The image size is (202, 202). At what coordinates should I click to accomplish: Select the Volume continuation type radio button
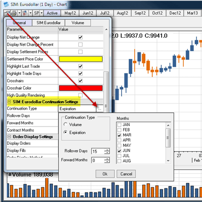(66, 124)
